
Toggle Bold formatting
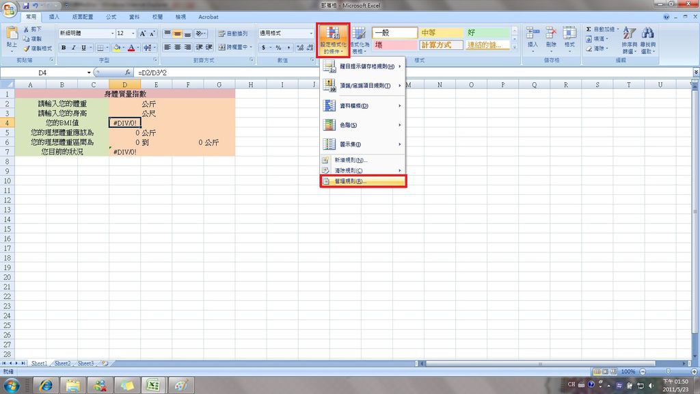coord(64,47)
